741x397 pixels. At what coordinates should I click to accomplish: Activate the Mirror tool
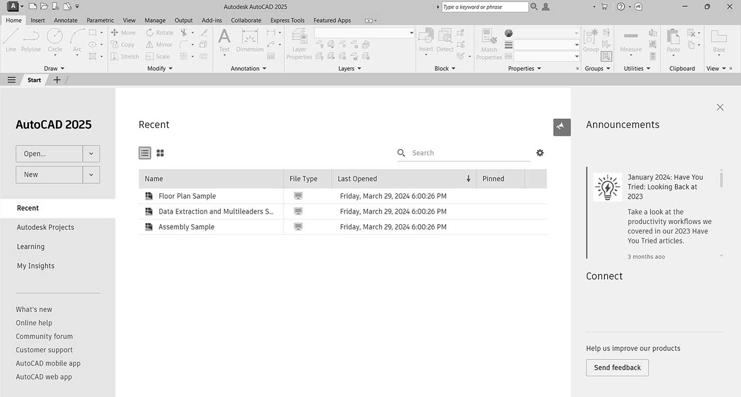pos(159,45)
